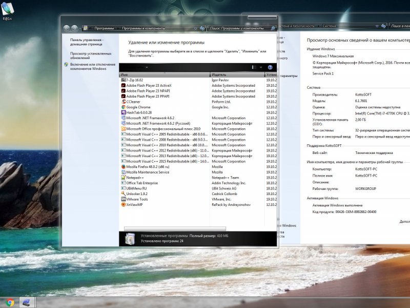Click the search field in Programs window
Viewport: 410px width, 308px height.
coord(240,28)
